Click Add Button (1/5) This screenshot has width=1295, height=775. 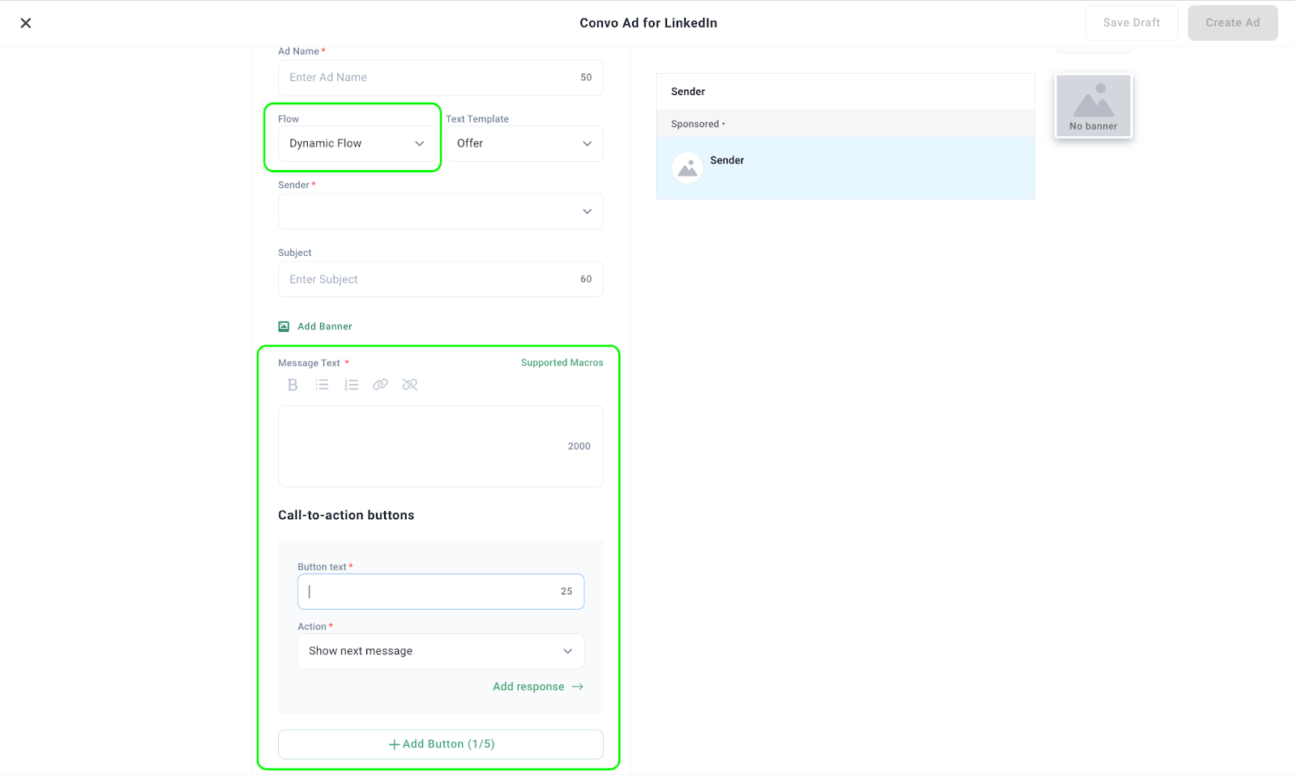point(440,744)
